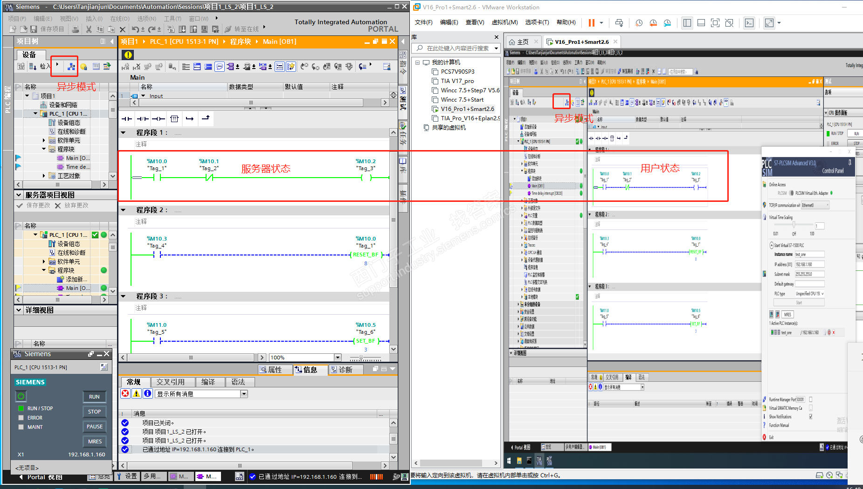The image size is (863, 489).
Task: Click the undo arrow in TIA toolbar
Action: click(135, 29)
